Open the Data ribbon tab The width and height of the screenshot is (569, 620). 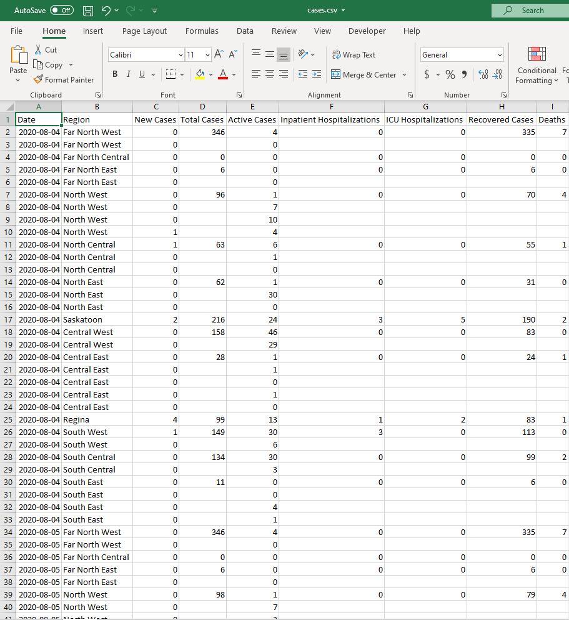[x=245, y=31]
